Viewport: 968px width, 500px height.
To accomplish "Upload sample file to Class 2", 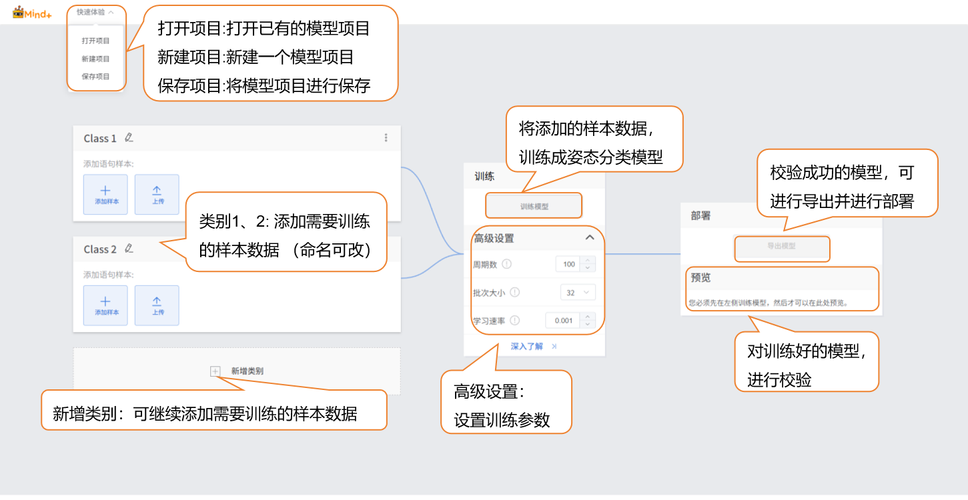I will click(x=157, y=305).
